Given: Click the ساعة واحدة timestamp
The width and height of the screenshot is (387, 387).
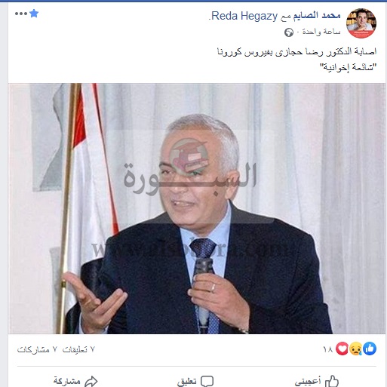Looking at the screenshot, I should [321, 32].
